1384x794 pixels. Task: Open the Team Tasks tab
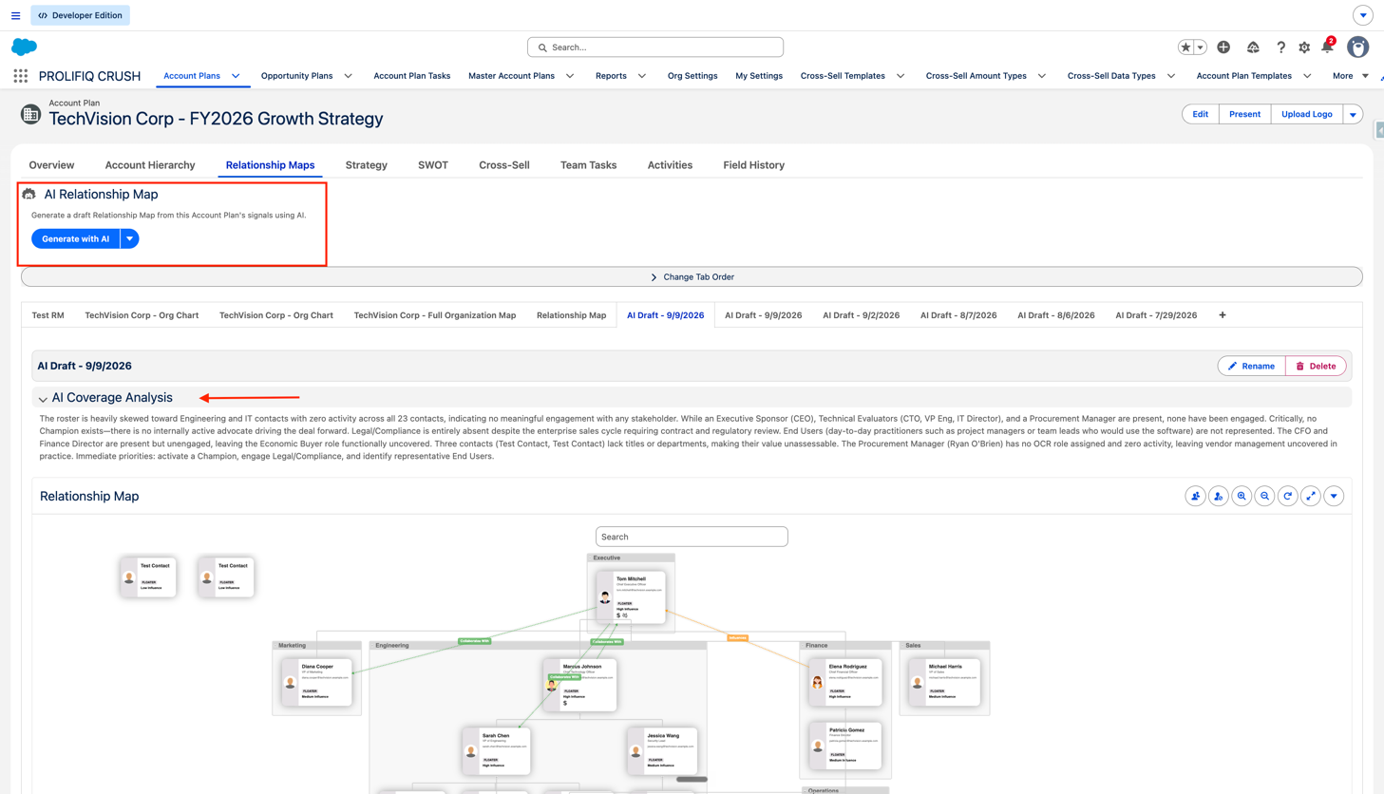coord(588,165)
